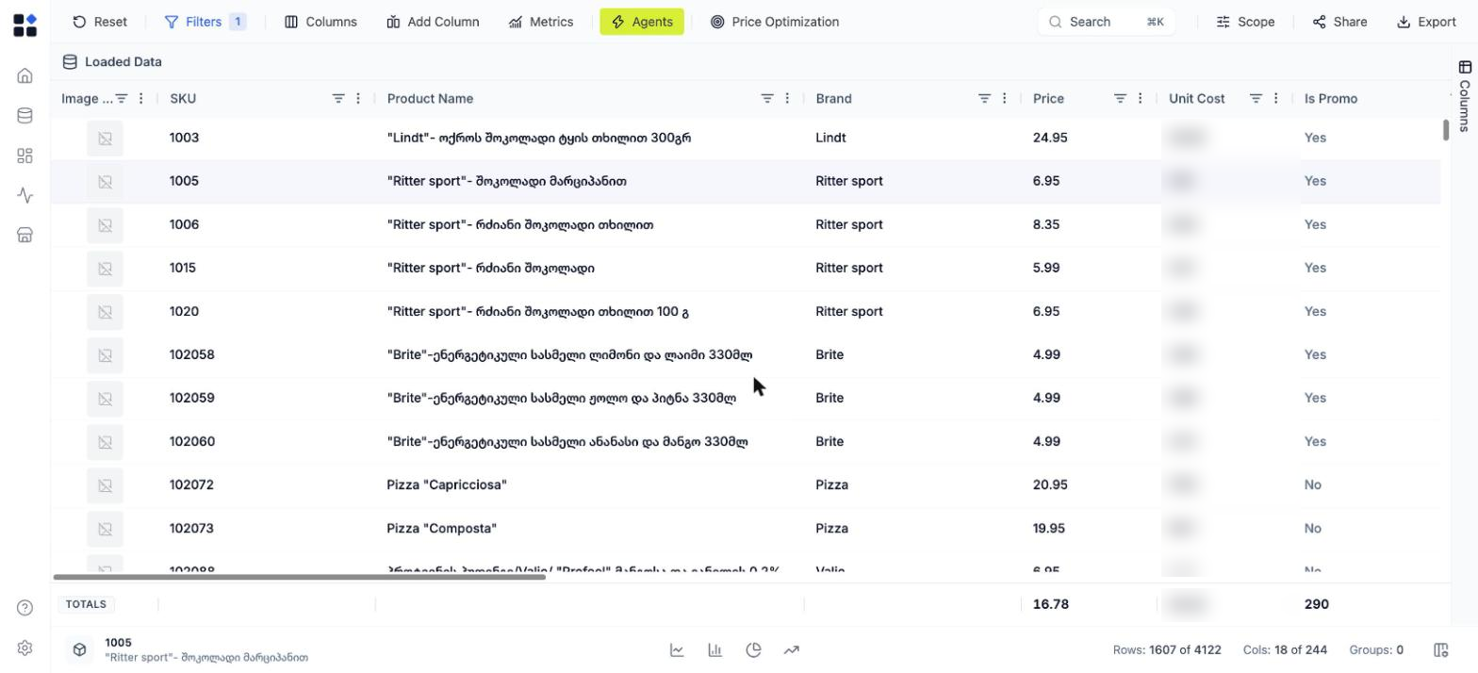Show the bar chart view in the bottom bar
Image resolution: width=1478 pixels, height=673 pixels.
(x=715, y=650)
